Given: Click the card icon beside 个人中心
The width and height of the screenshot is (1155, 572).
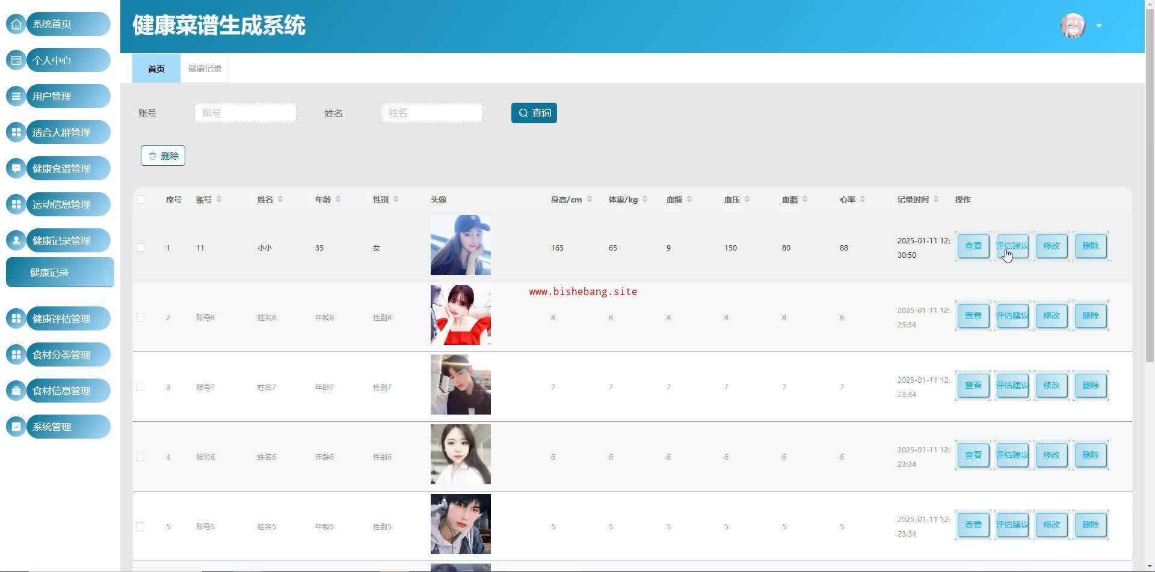Looking at the screenshot, I should coord(16,60).
